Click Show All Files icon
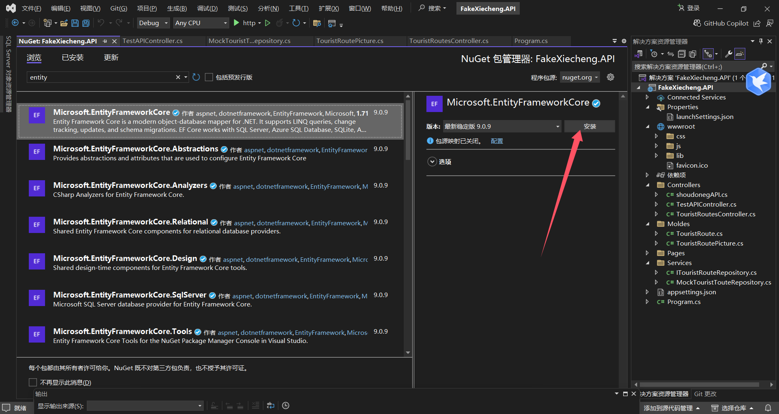The width and height of the screenshot is (779, 414). 693,54
